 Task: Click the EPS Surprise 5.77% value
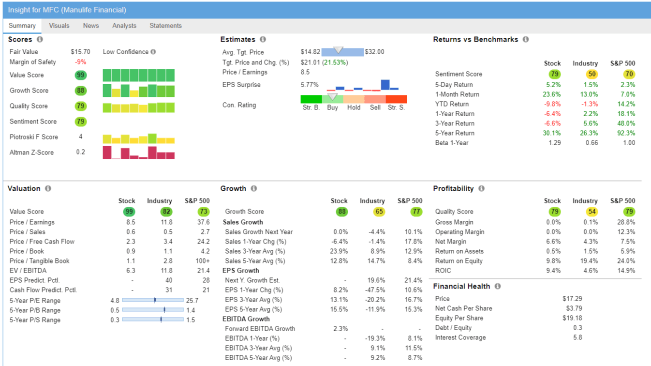(x=310, y=85)
